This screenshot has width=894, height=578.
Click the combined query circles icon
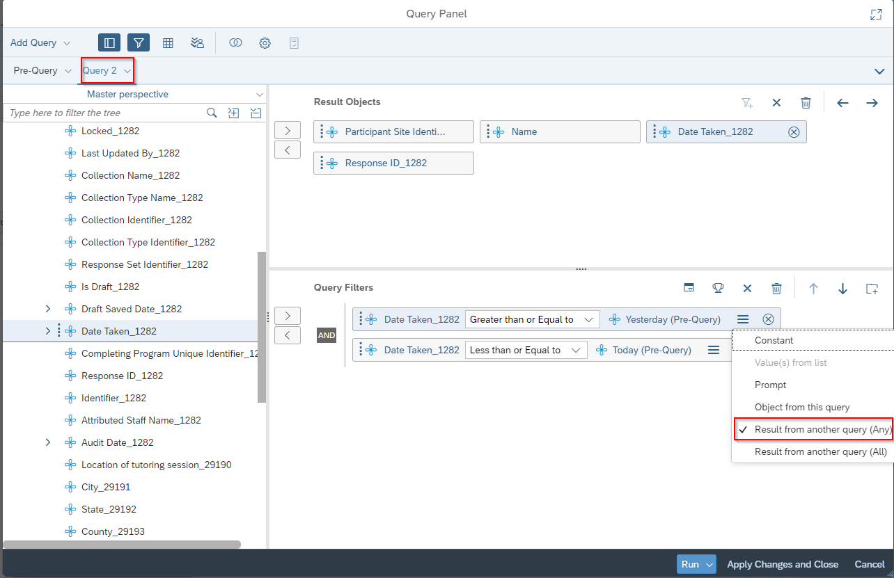[x=235, y=42]
